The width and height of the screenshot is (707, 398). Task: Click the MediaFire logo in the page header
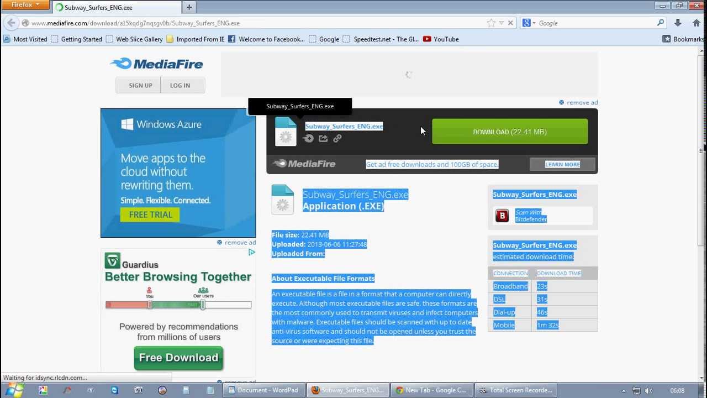coord(156,64)
